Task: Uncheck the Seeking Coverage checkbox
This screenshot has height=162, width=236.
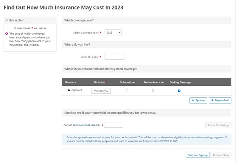Action: [x=179, y=91]
